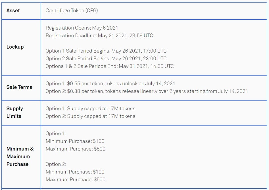Click Option 1's Minimum Purchase $100 line

75,141
